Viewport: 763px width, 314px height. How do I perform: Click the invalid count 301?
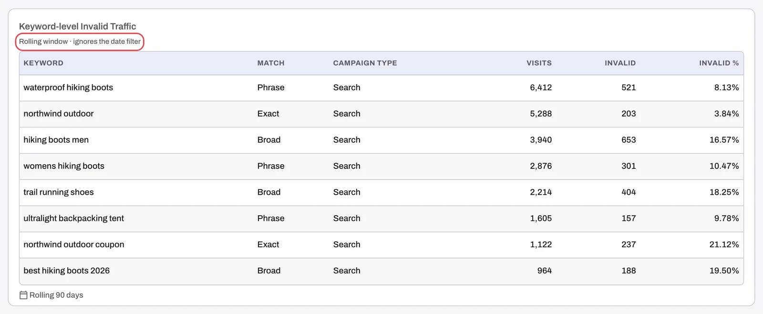[629, 166]
